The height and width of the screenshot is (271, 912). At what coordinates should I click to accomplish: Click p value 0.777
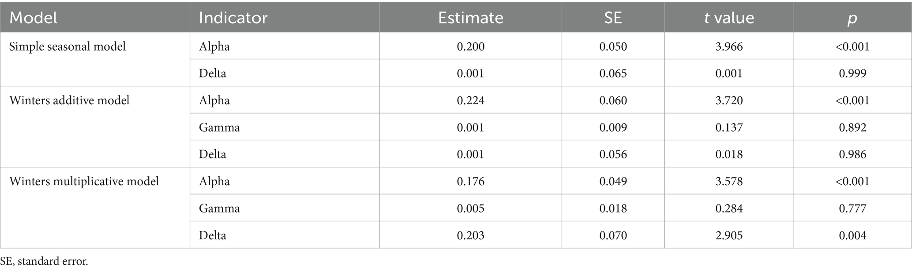pos(852,208)
